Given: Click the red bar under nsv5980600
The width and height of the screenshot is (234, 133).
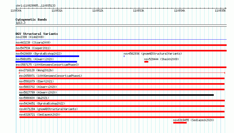Looking at the screenshot, I should pyautogui.click(x=122, y=101).
